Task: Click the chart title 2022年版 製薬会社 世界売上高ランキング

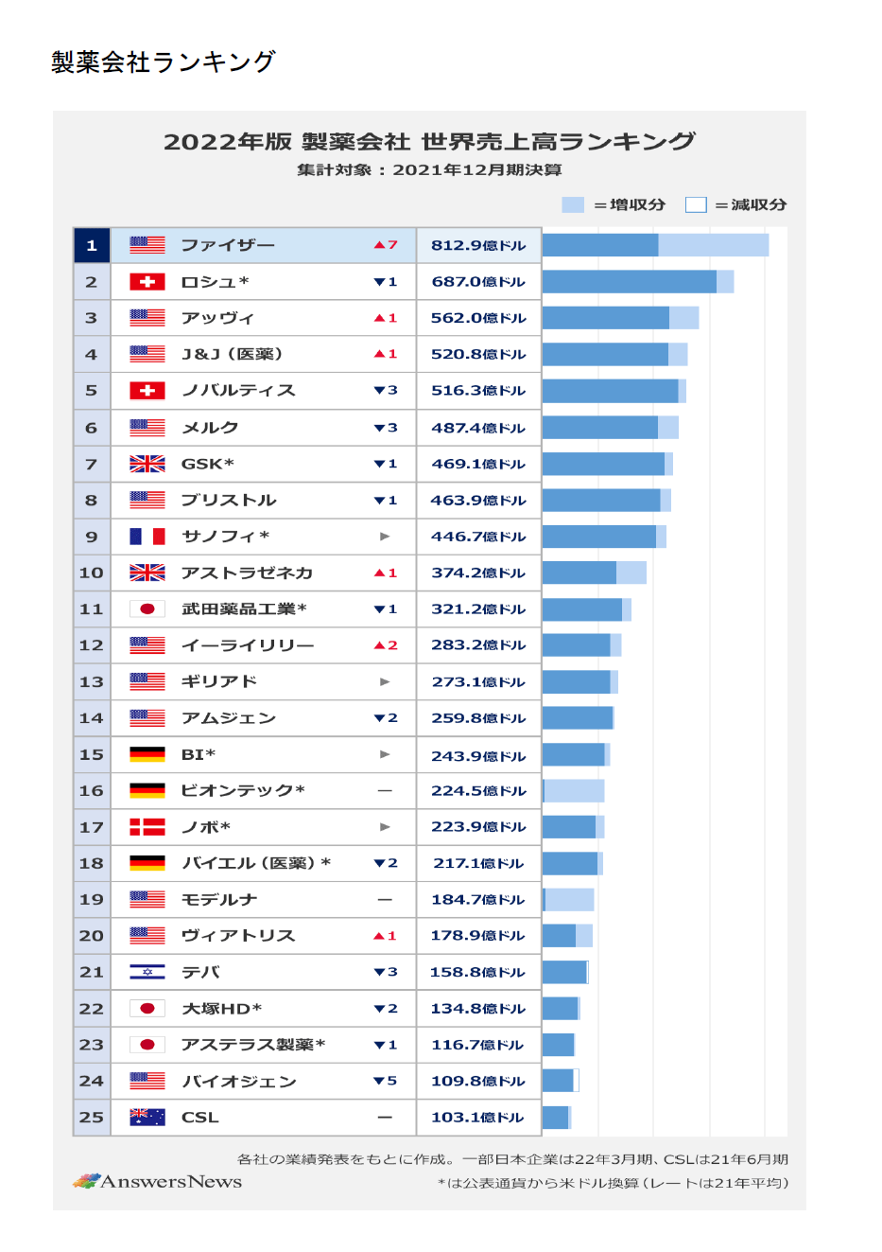Action: [x=429, y=142]
